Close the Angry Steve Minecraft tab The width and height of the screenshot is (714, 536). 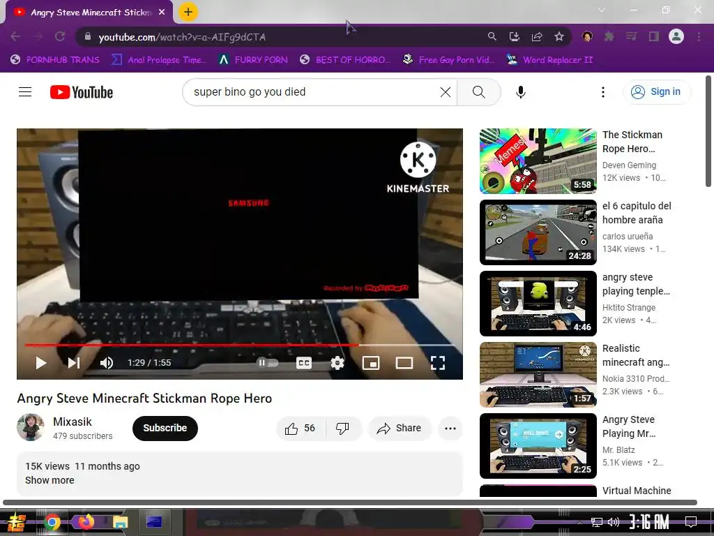click(162, 13)
